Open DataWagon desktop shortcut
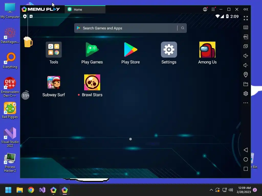This screenshot has width=262, height=196. pos(10,36)
